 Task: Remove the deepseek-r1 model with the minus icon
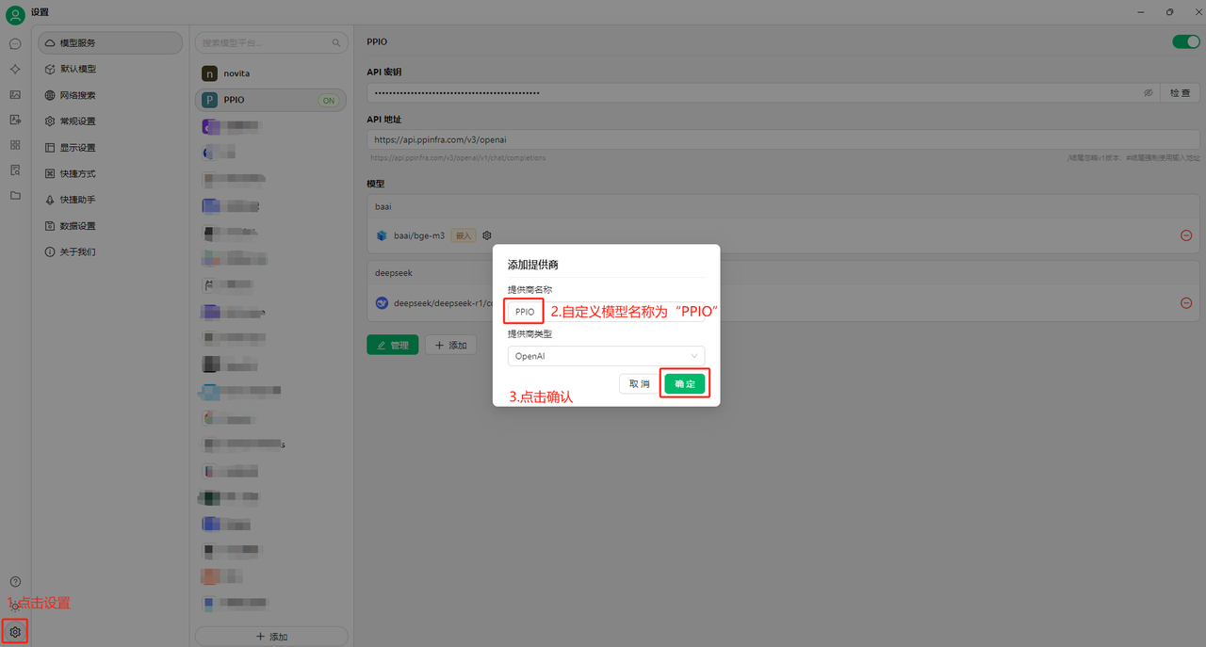[x=1186, y=303]
